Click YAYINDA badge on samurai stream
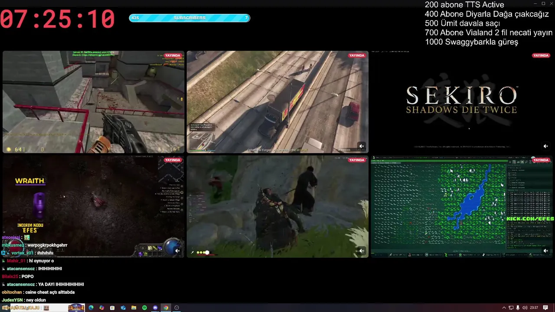Image resolution: width=555 pixels, height=312 pixels. click(357, 160)
